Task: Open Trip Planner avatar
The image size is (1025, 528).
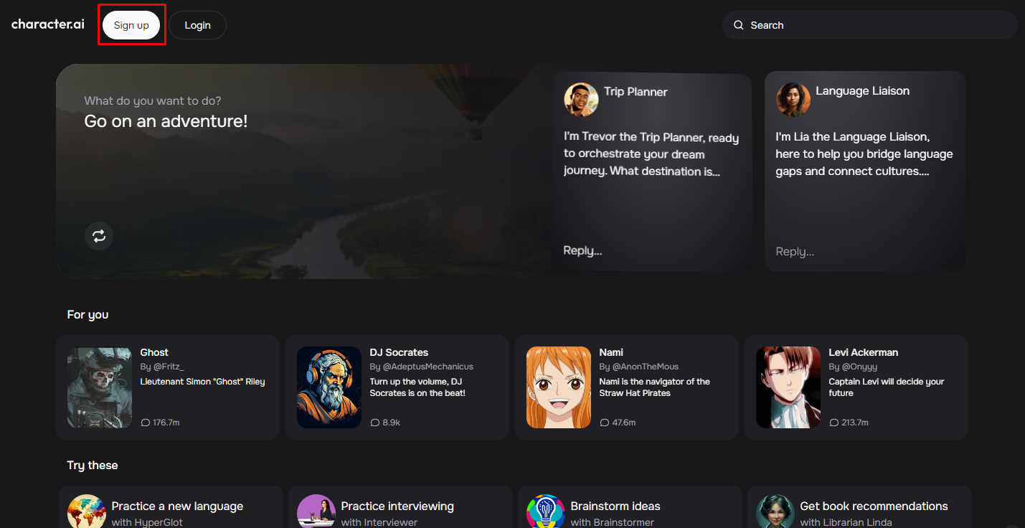Action: (581, 100)
